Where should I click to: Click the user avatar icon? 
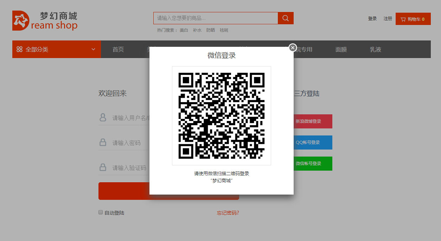tap(103, 118)
